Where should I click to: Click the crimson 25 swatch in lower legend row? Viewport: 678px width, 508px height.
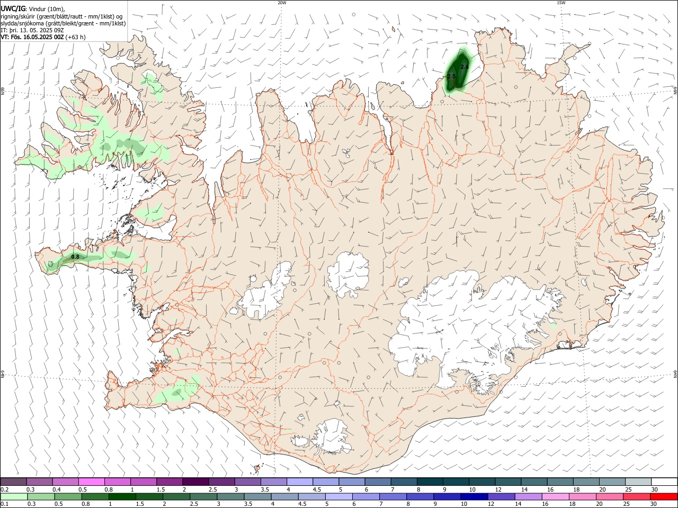(636, 497)
